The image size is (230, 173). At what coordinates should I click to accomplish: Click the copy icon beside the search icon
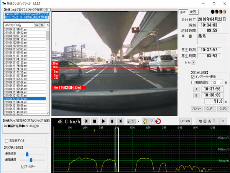point(42,25)
